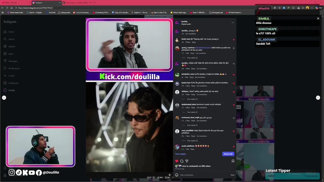Reply to soubi_soleilman's comment
Image resolution: width=324 pixels, height=182 pixels.
pyautogui.click(x=192, y=149)
